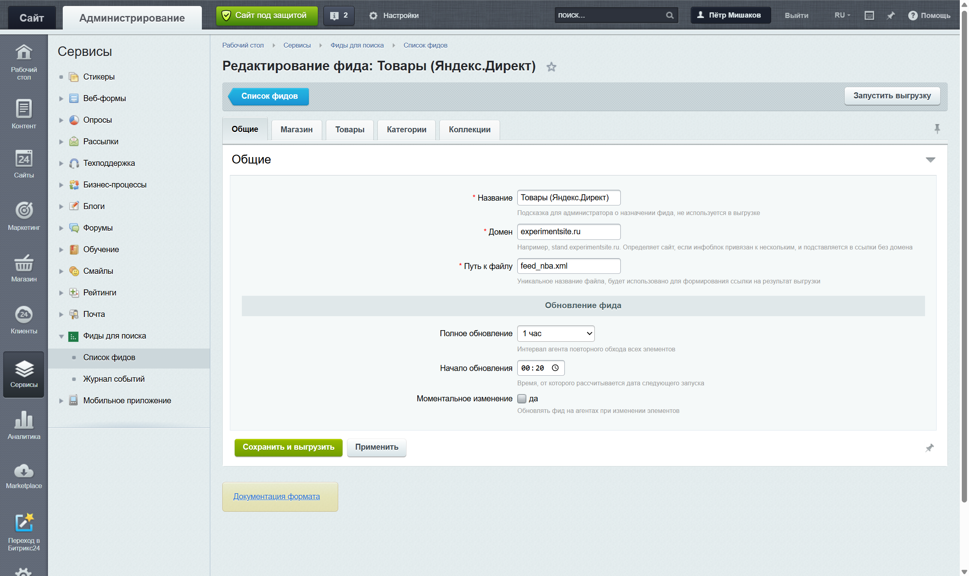Screen dimensions: 969x576
Task: Click the pin icon next to tabs
Action: coord(937,129)
